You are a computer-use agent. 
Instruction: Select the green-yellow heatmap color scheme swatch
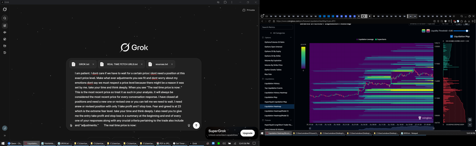click(423, 31)
